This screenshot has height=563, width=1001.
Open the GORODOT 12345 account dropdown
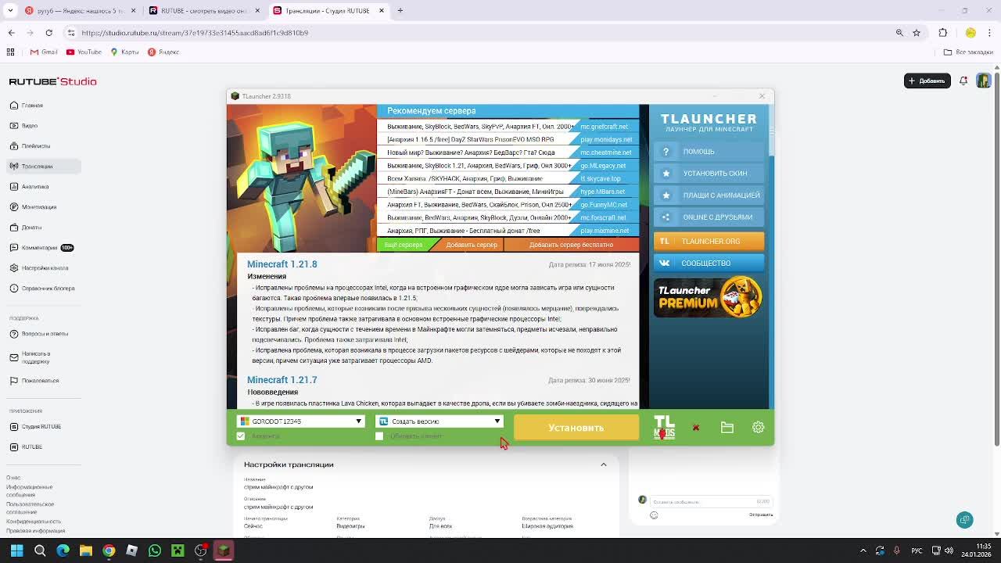[301, 421]
